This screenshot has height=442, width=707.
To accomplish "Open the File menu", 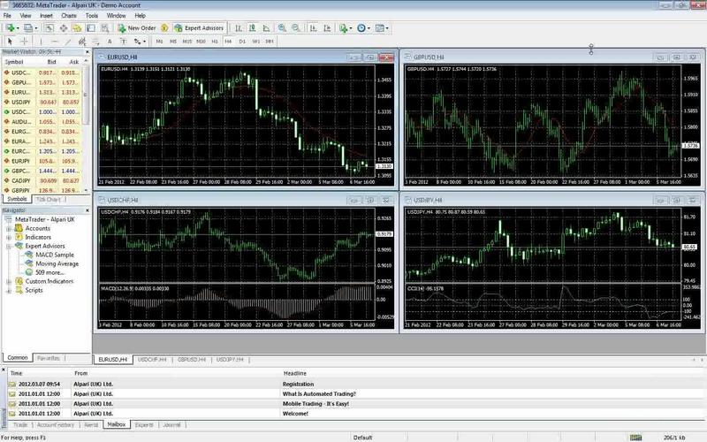I will [x=7, y=15].
